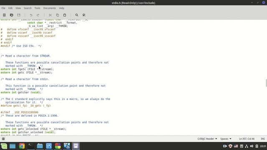Click the open file toolbar icon
267x150 pixels.
point(12,15)
